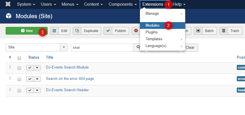
Task: Open the Users menu
Action: [x=48, y=4]
